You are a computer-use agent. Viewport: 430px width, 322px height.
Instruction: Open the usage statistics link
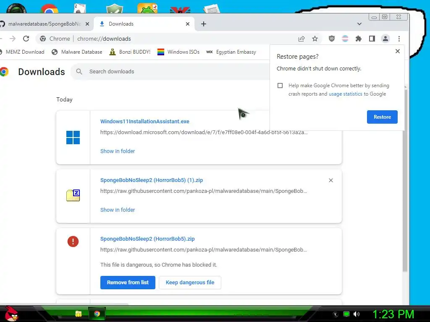click(345, 94)
